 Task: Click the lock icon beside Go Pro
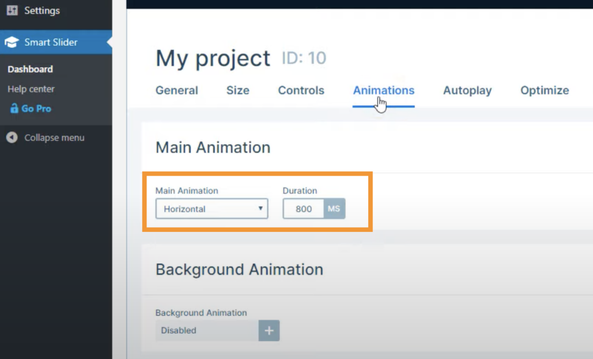coord(14,108)
